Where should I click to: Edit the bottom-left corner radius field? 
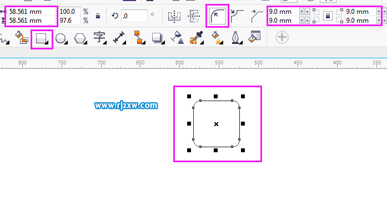pos(283,21)
